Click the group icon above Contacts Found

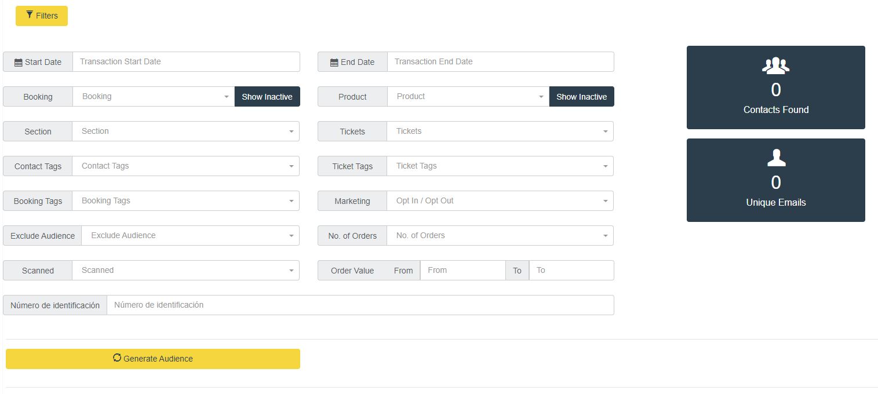(x=775, y=66)
